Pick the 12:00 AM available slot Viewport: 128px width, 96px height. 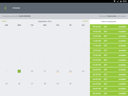(109, 50)
